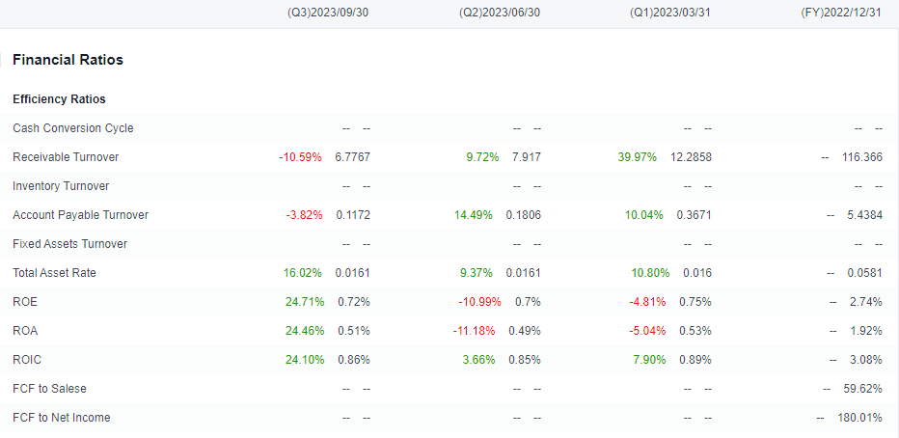Click the Efficiency Ratios subheading
Screen dimensions: 899x438
coord(59,99)
